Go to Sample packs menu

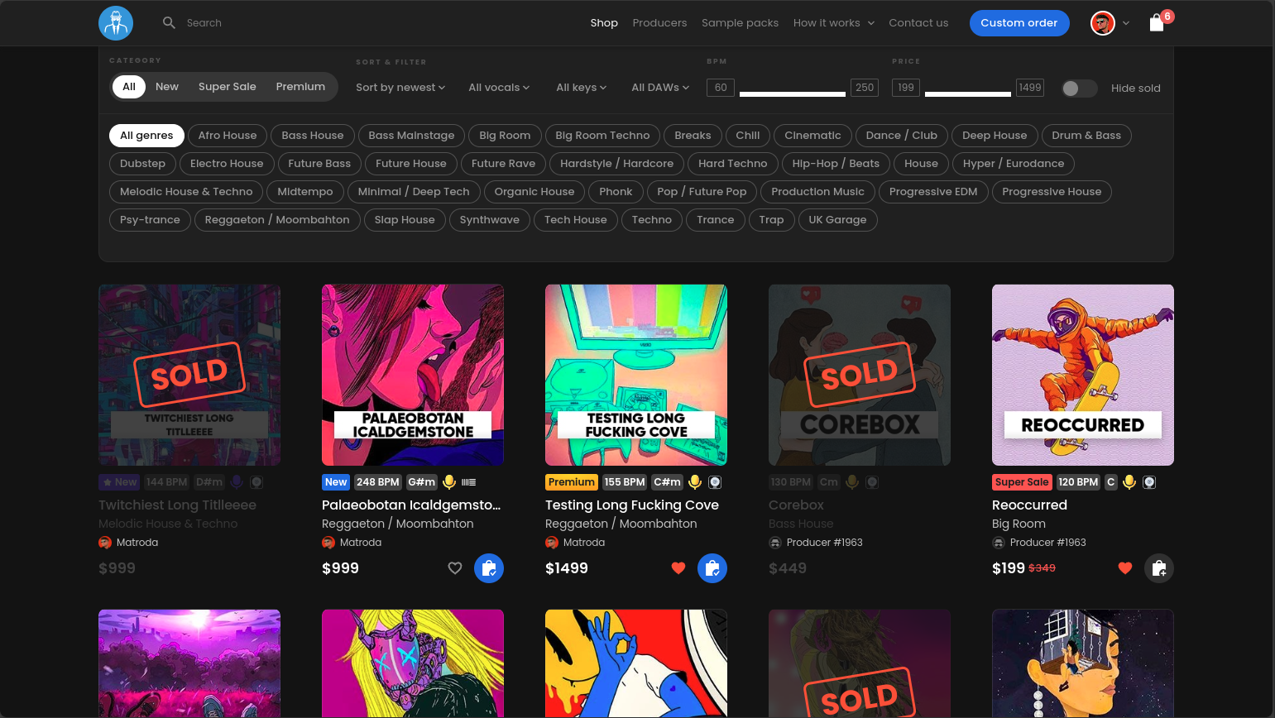(740, 23)
